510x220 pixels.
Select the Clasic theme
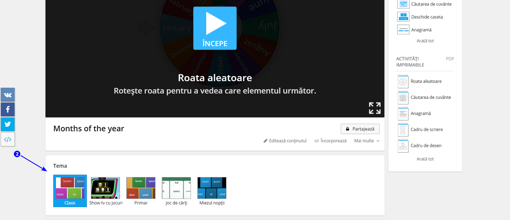[70, 191]
